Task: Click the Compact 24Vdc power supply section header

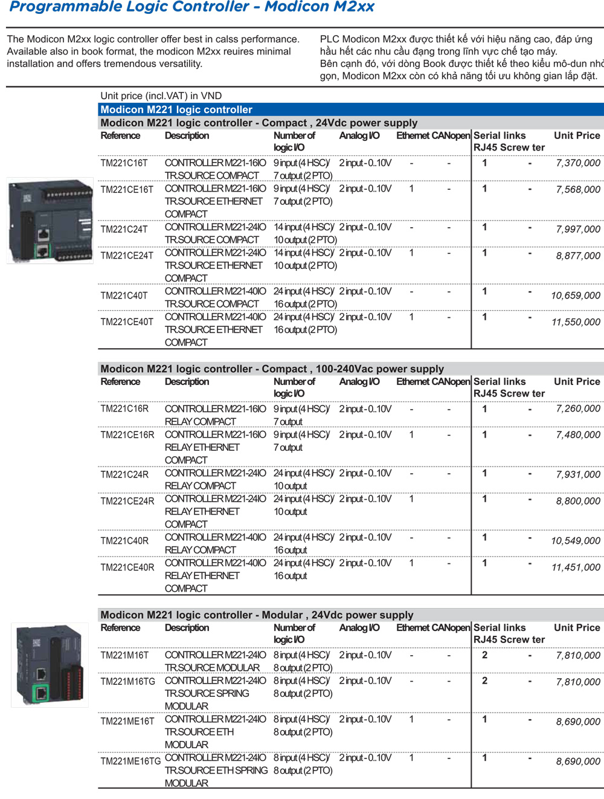Action: point(259,123)
